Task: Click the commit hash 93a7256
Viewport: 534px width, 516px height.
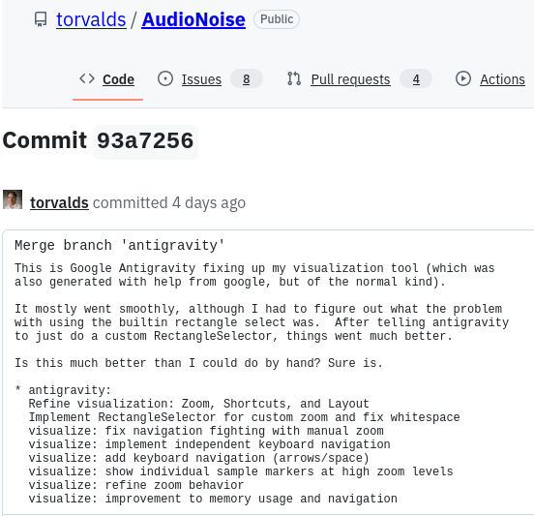Action: click(145, 140)
